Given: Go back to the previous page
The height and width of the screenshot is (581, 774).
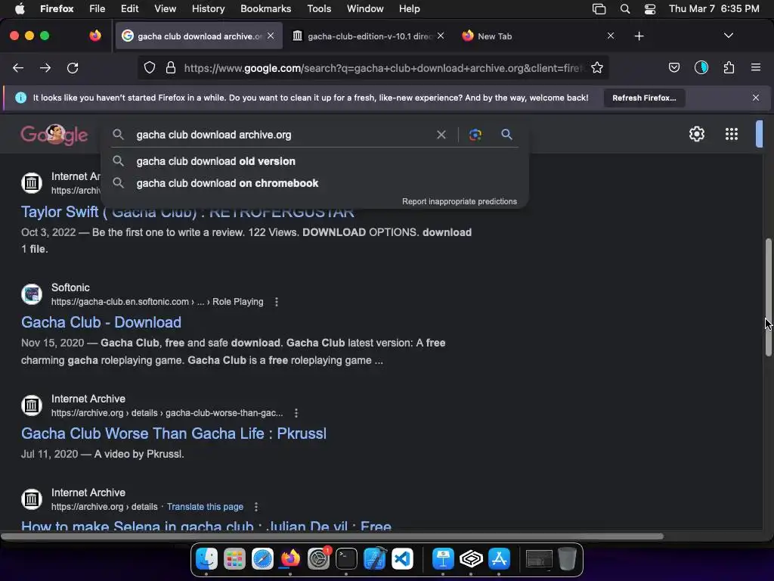Looking at the screenshot, I should (18, 67).
